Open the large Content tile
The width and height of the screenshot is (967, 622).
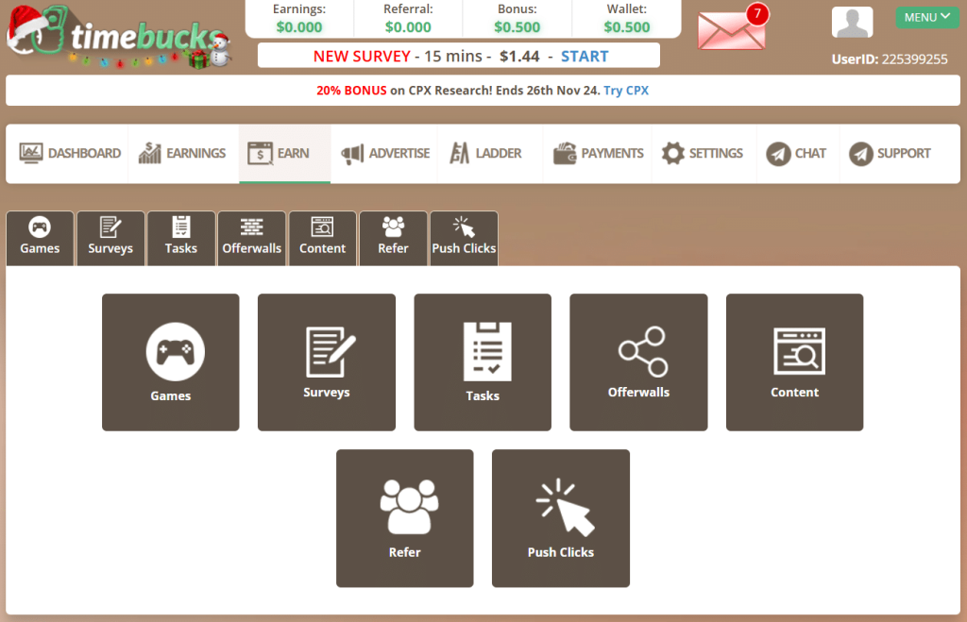pyautogui.click(x=795, y=361)
